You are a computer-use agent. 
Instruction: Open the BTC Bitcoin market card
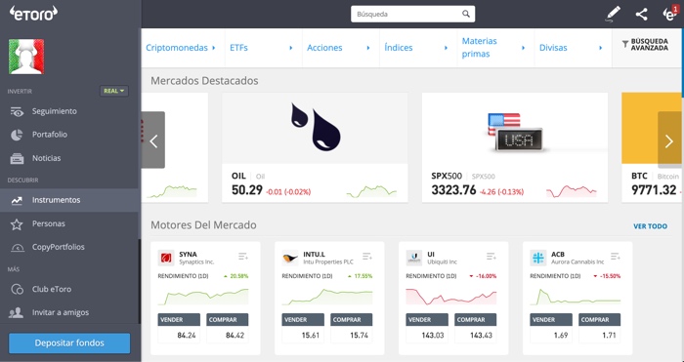(653, 147)
